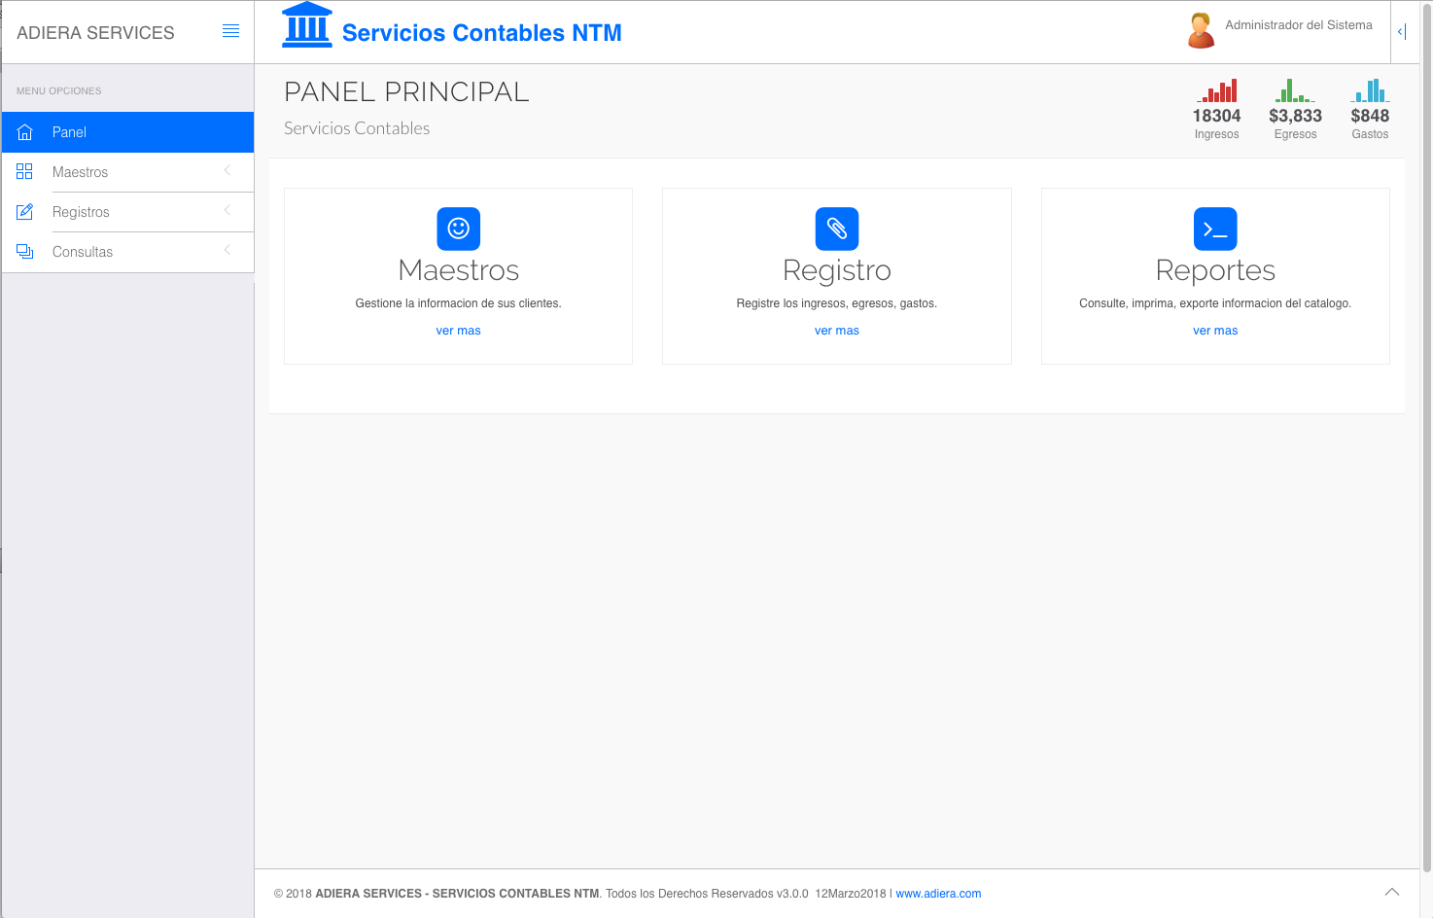Click the blue Gastos bar chart
The height and width of the screenshot is (918, 1433).
coord(1370,91)
